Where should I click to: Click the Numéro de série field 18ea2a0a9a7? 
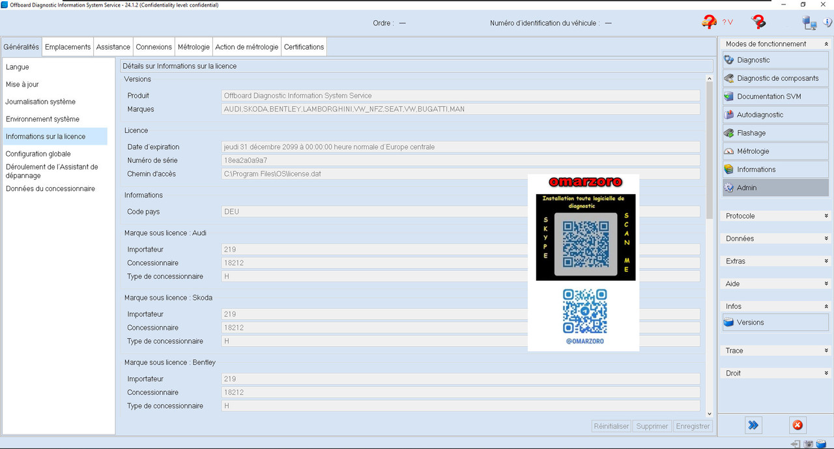click(461, 160)
